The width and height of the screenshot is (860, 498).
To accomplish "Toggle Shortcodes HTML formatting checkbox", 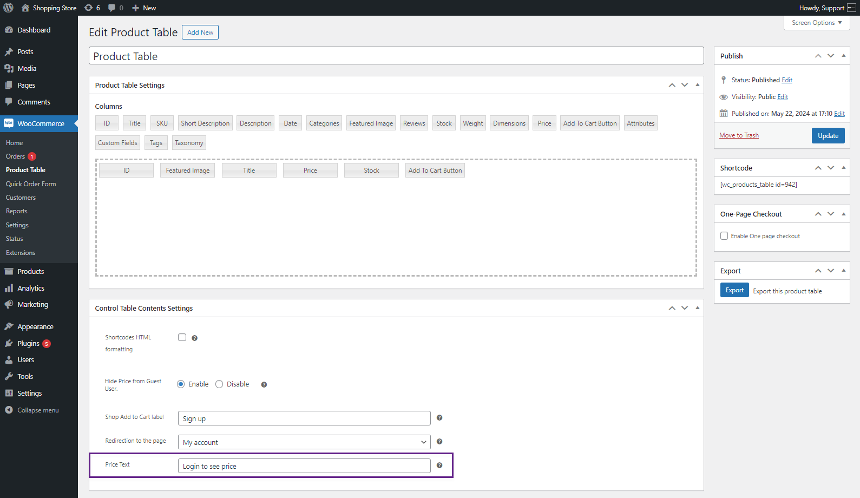I will point(182,337).
